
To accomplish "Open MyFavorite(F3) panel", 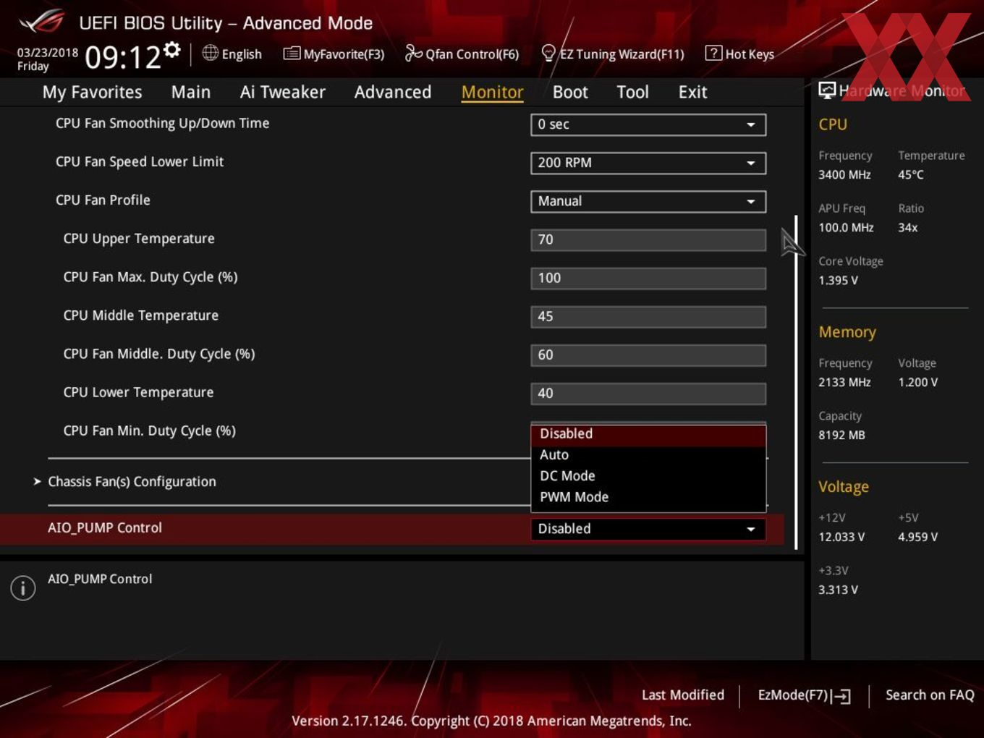I will tap(334, 54).
